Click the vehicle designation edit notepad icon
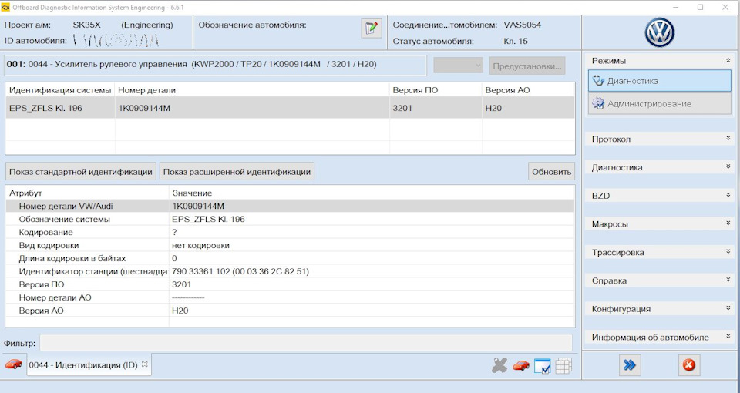 [x=372, y=29]
